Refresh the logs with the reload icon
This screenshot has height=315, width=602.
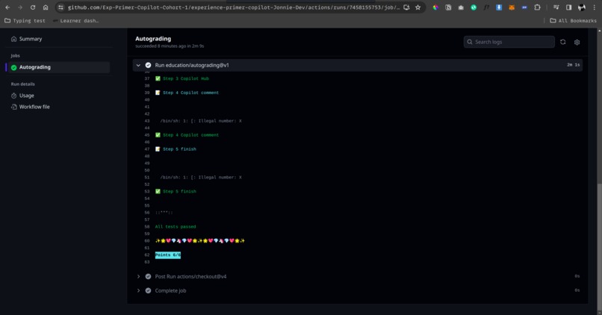[563, 42]
